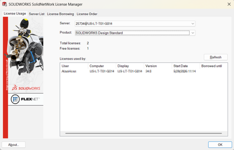Close the License Manager window
Image resolution: width=234 pixels, height=150 pixels.
229,4
